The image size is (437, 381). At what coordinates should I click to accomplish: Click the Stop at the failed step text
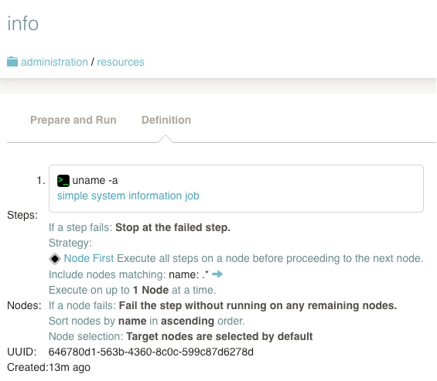click(x=172, y=227)
